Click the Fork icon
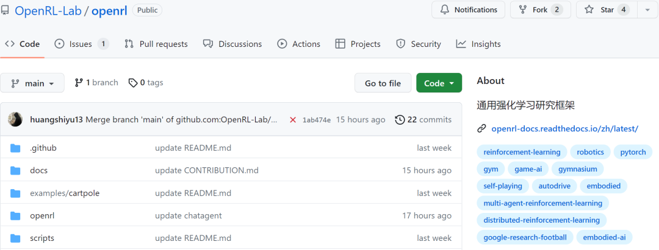This screenshot has height=250, width=659. (x=522, y=10)
